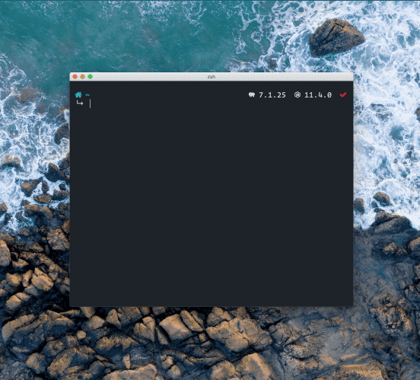Click the teal ocean water above the terminal
The height and width of the screenshot is (380, 420).
pos(134,35)
